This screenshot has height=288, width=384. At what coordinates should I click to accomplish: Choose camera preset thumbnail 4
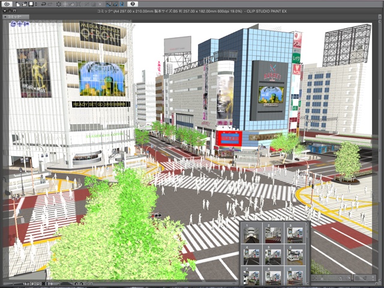(251, 255)
